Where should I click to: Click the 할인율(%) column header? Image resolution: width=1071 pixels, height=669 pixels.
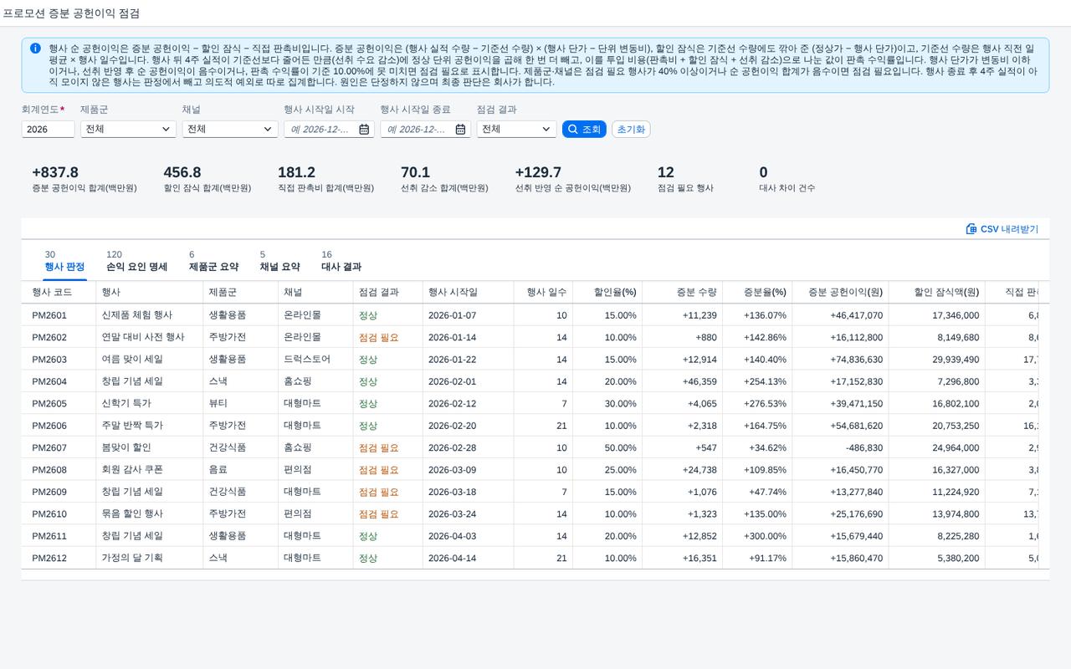click(x=607, y=292)
